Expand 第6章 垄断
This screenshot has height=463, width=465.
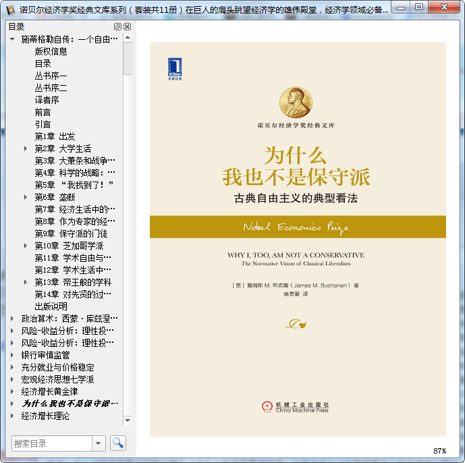pos(26,197)
